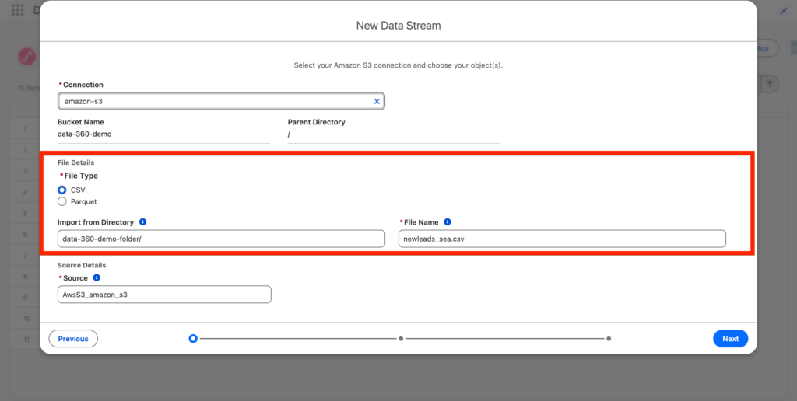This screenshot has height=401, width=797.
Task: Click the File Name input field
Action: click(562, 239)
